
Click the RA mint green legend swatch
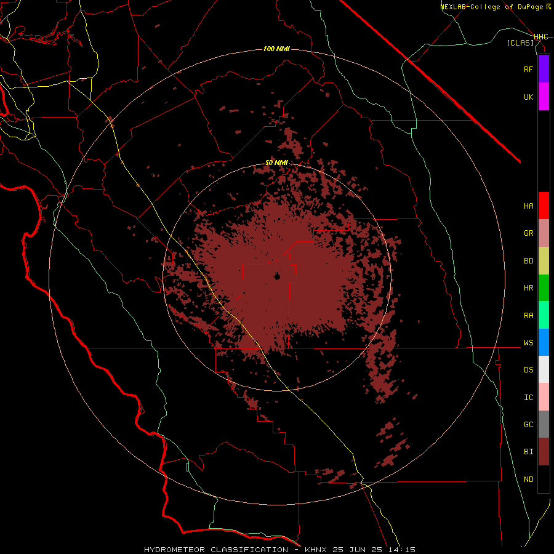coord(544,315)
